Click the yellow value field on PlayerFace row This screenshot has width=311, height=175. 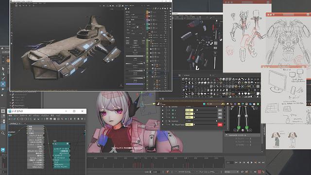(x=189, y=124)
